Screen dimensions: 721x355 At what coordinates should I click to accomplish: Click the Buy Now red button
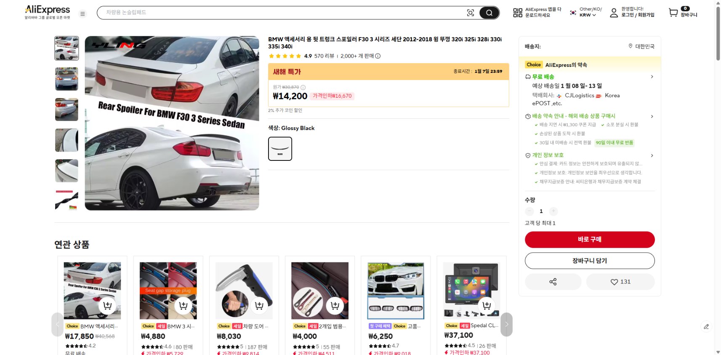click(x=590, y=239)
